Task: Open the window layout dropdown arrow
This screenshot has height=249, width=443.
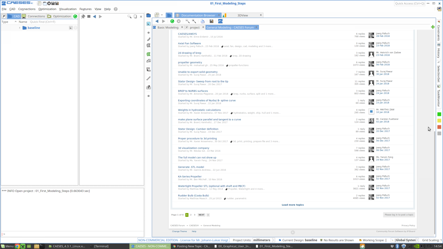Action: pyautogui.click(x=162, y=15)
